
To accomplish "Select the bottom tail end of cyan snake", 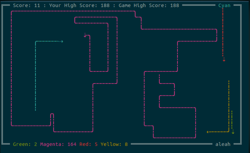I will [35, 110].
